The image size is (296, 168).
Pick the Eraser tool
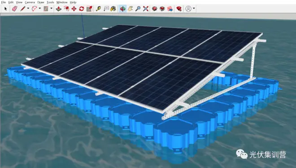pos(14,9)
